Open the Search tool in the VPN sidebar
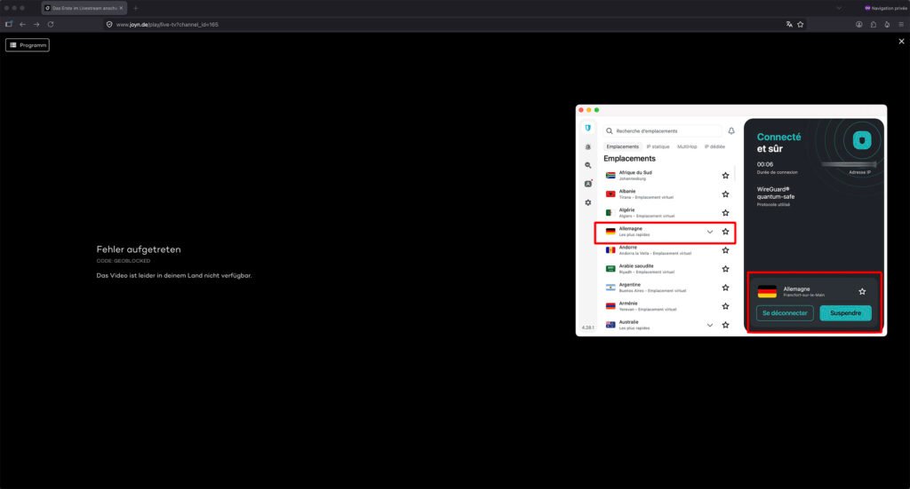 coord(588,165)
